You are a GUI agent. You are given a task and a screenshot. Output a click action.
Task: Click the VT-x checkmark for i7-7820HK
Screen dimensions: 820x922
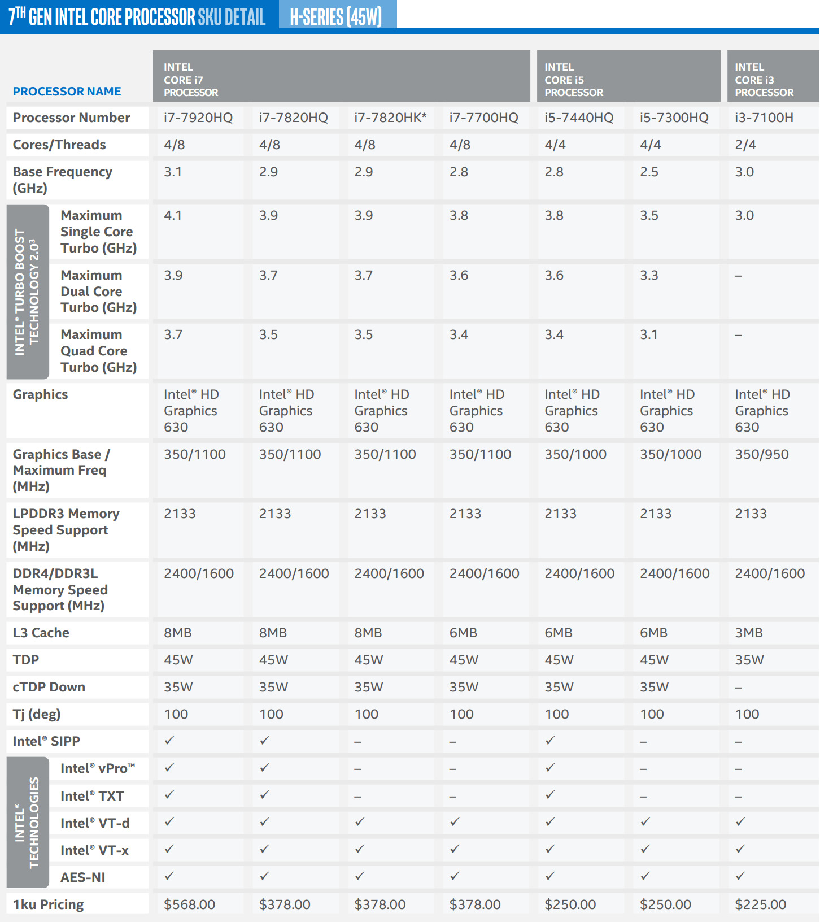pos(360,849)
